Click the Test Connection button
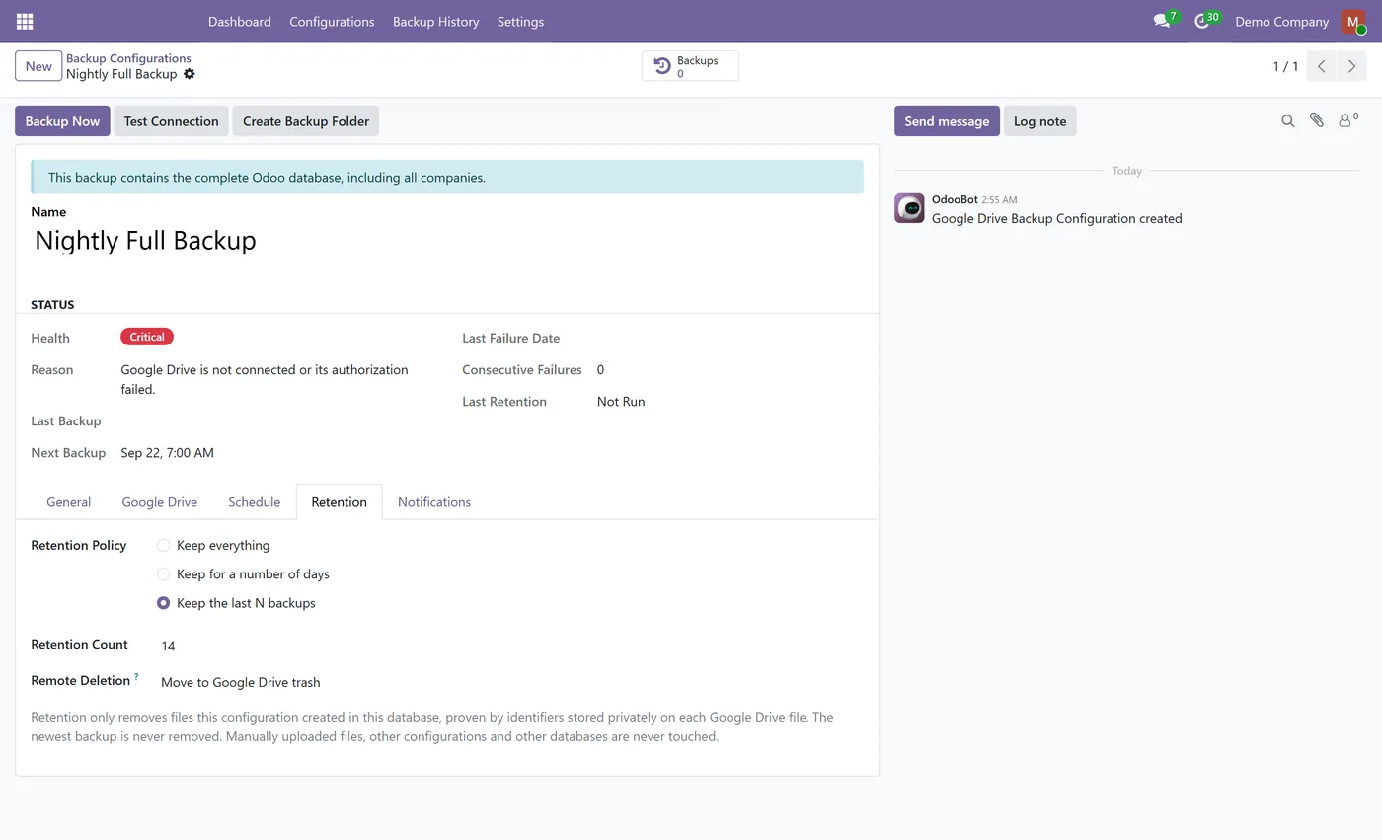This screenshot has width=1382, height=840. pyautogui.click(x=171, y=121)
